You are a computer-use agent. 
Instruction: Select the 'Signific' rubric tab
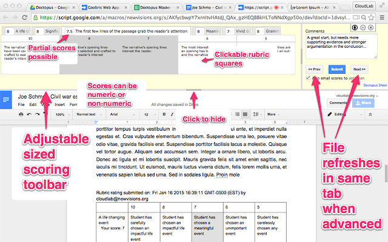pos(47,31)
